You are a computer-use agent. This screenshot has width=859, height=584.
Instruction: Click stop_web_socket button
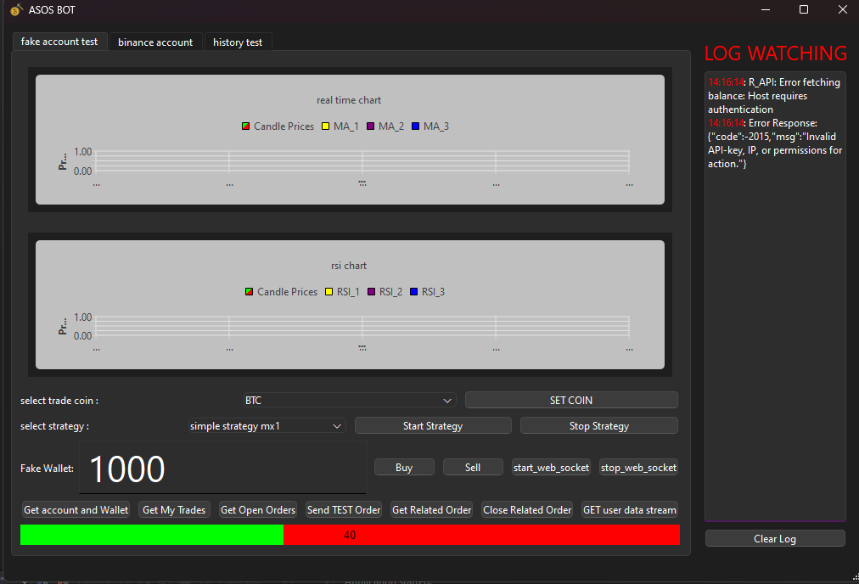point(638,468)
